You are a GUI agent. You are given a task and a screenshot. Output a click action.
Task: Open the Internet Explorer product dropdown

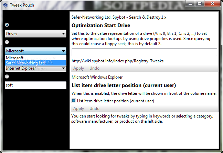pyautogui.click(x=35, y=69)
